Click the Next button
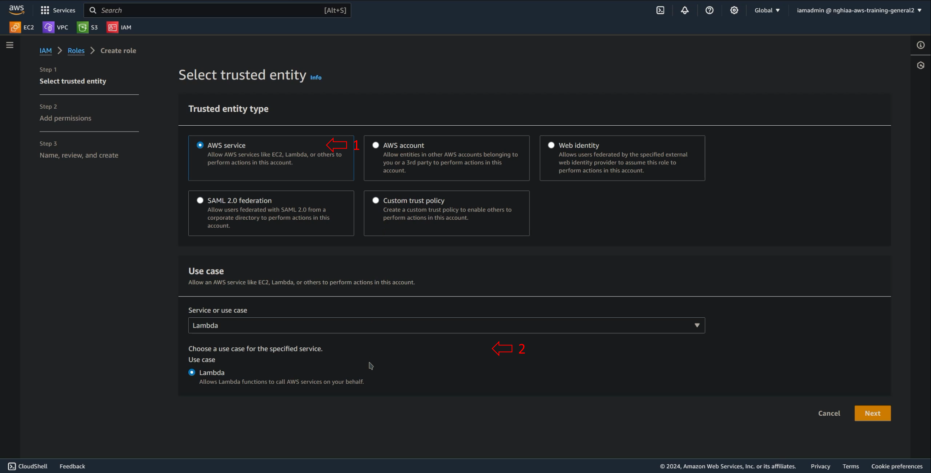The image size is (931, 473). coord(872,413)
